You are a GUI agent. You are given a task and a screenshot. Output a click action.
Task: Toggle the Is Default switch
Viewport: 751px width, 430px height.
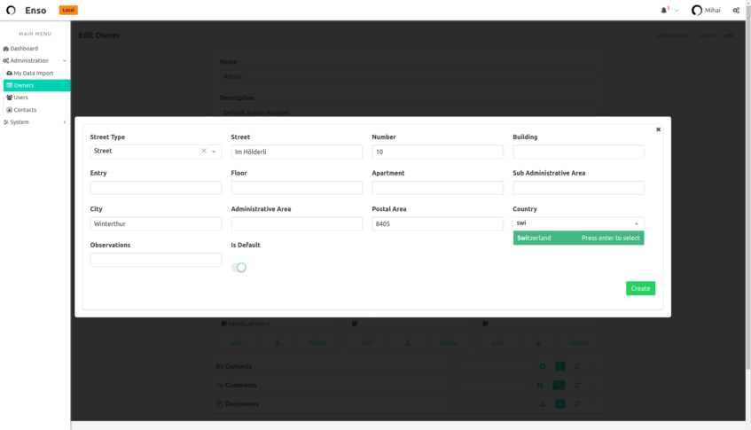(239, 267)
